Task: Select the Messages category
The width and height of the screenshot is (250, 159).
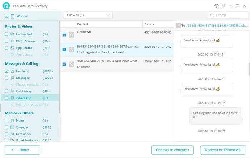Action: pos(22,78)
